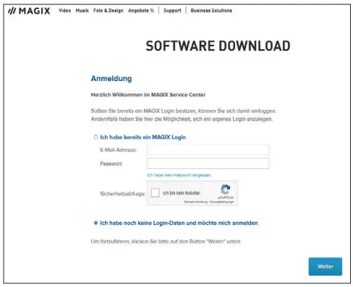Click the 'Ich habe noch keine Login-Daten' label text

(x=179, y=223)
